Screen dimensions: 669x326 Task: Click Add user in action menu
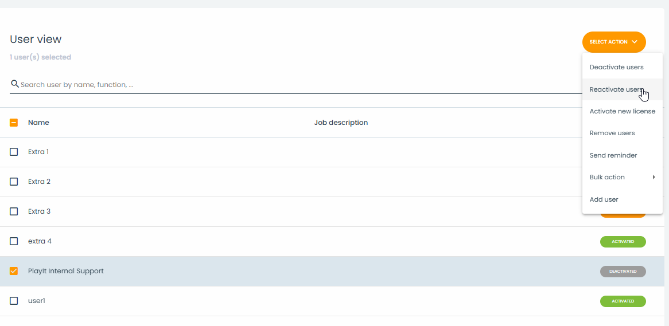pyautogui.click(x=604, y=199)
